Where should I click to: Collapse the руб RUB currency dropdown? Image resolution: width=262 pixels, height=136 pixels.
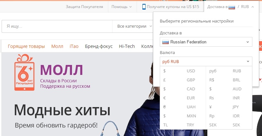coord(206,61)
